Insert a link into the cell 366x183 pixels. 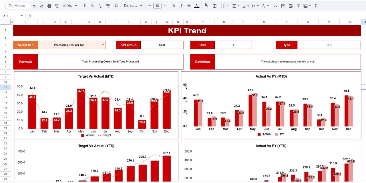pyautogui.click(x=275, y=6)
